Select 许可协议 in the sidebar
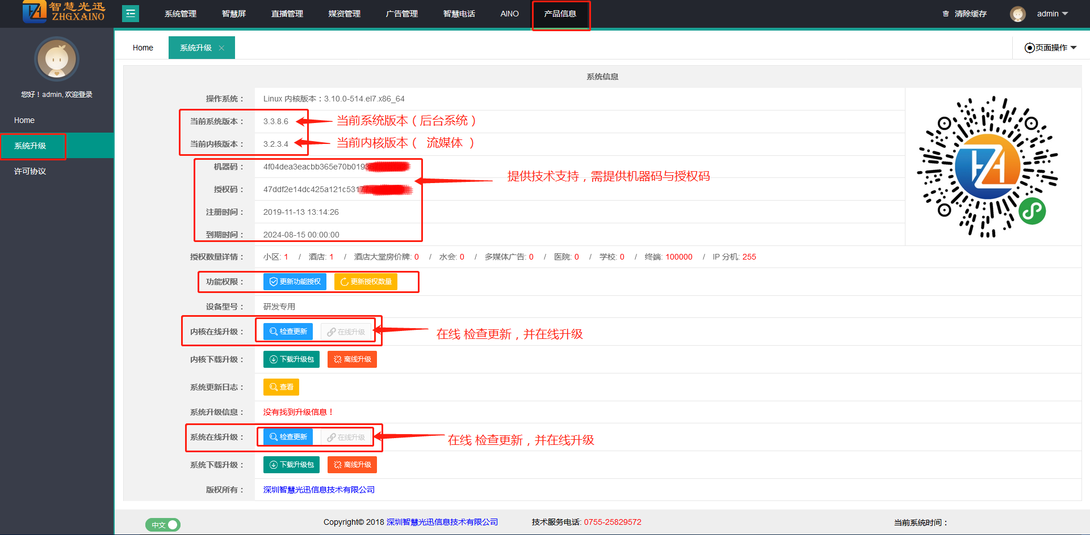This screenshot has width=1090, height=535. pos(30,171)
